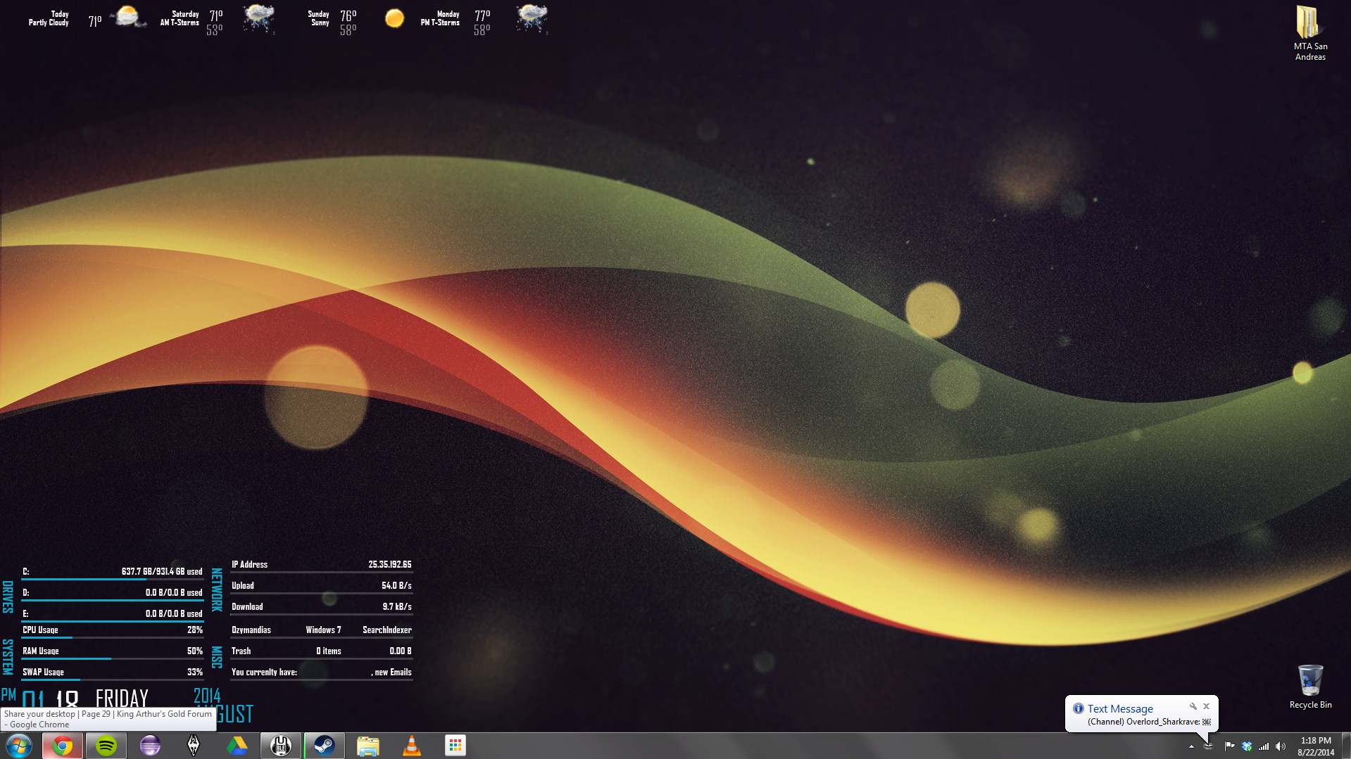Image resolution: width=1351 pixels, height=759 pixels.
Task: Click the 'Monday PM T-Storms' forecast label
Action: pyautogui.click(x=440, y=18)
